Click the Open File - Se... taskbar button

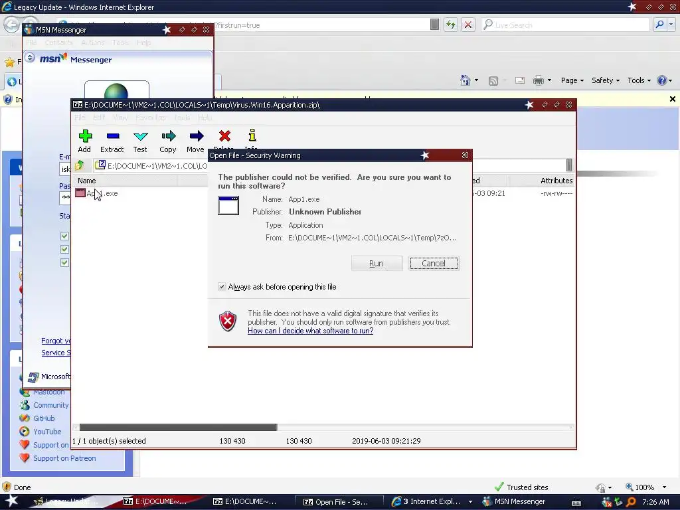click(339, 502)
